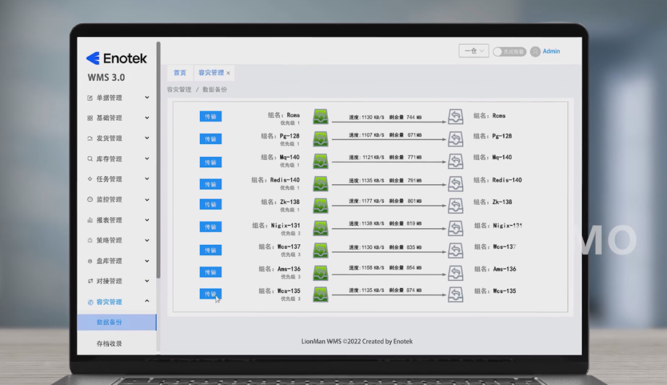Expand the 监控管理 menu chevron

click(147, 199)
